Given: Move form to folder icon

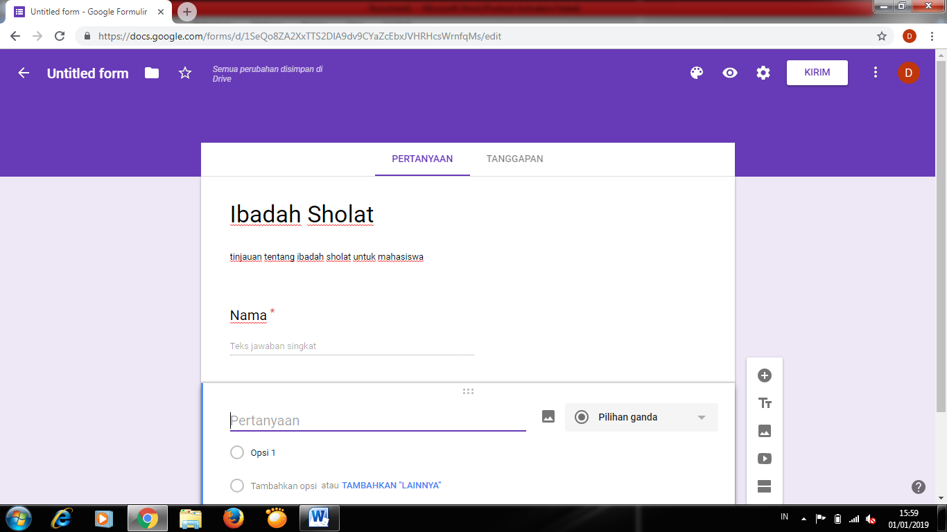Looking at the screenshot, I should pyautogui.click(x=152, y=73).
